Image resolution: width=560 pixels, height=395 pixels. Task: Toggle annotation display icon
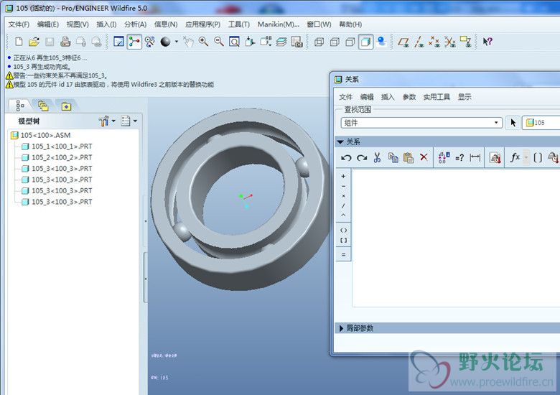tap(466, 42)
